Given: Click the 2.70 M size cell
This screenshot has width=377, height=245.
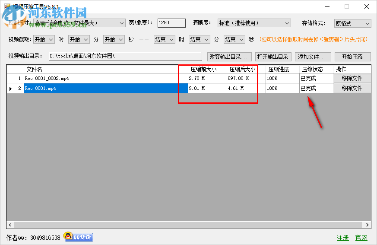Looking at the screenshot, I should (207, 78).
